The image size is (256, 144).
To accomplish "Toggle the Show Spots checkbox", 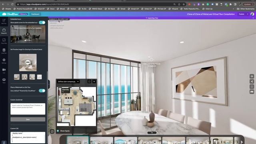I will tap(58, 131).
